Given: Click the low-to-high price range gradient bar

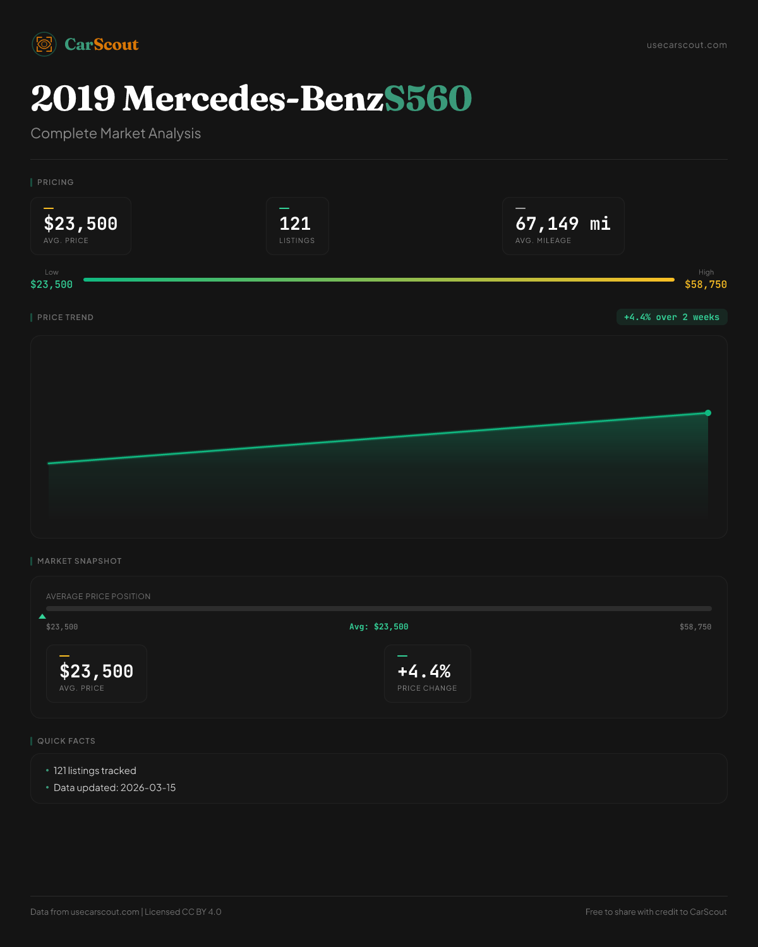Looking at the screenshot, I should (379, 280).
